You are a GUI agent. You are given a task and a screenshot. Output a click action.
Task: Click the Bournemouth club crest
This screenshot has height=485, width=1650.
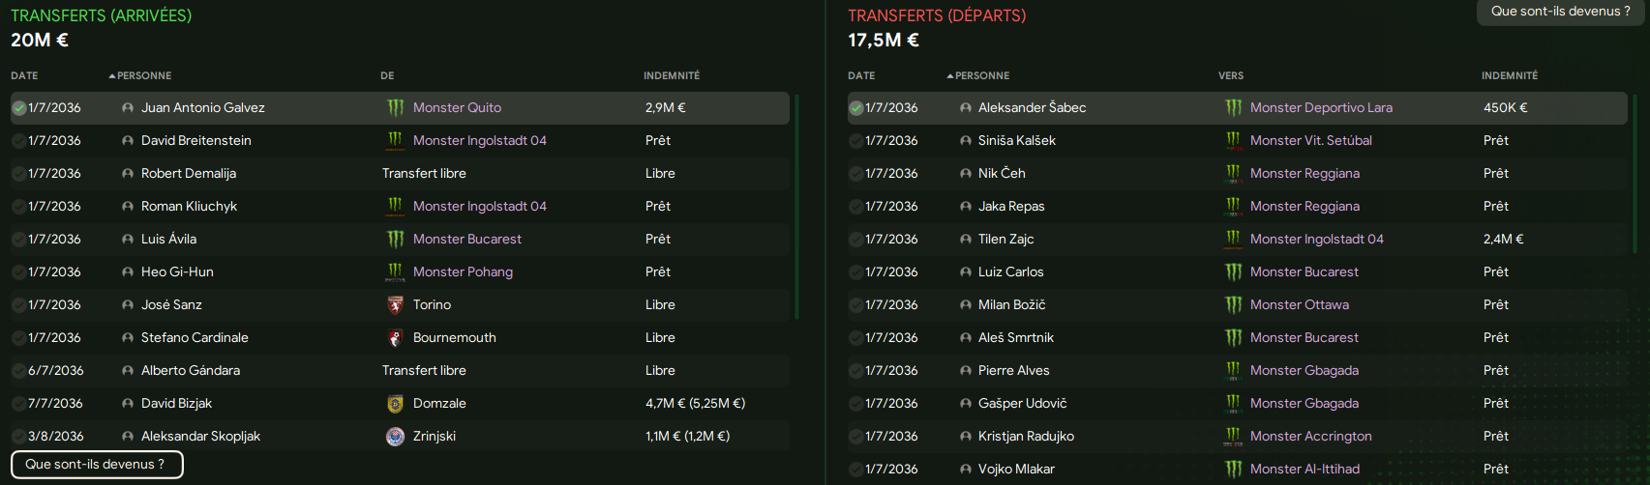click(395, 337)
